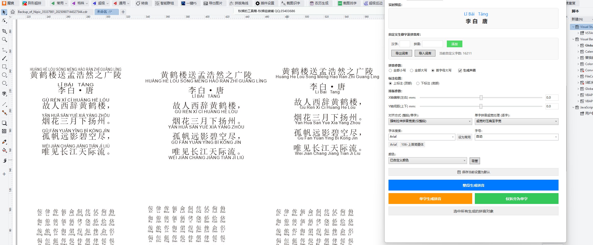Click the 导入词库 button
The height and width of the screenshot is (245, 593).
[x=425, y=53]
